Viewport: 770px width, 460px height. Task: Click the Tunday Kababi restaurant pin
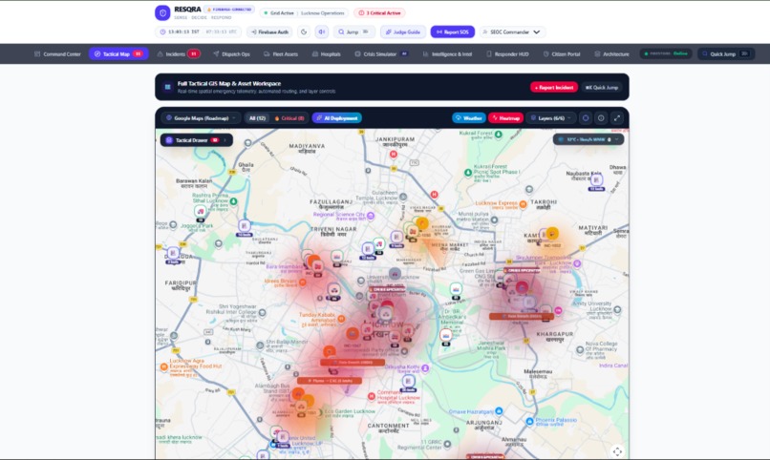(x=342, y=320)
